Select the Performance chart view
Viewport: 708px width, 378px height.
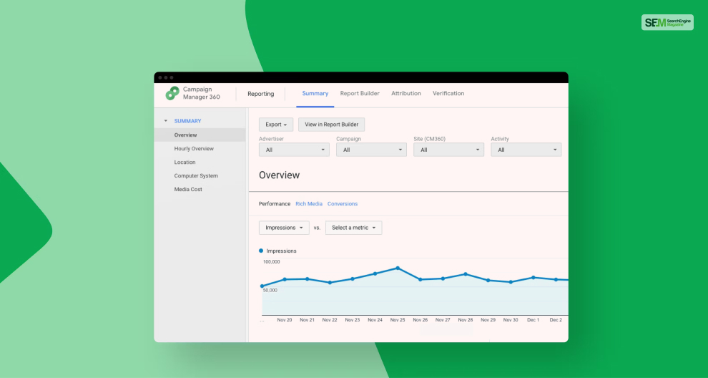[275, 204]
